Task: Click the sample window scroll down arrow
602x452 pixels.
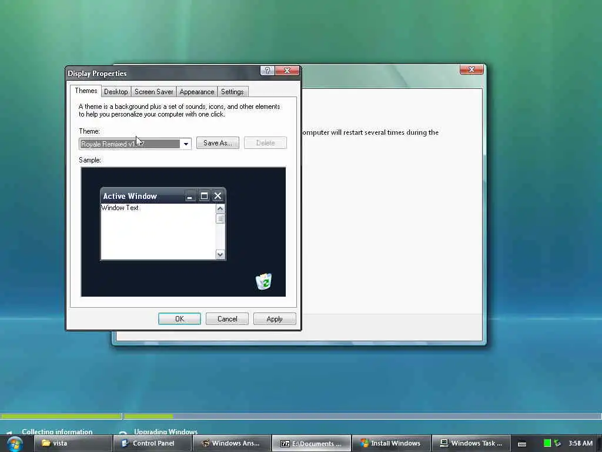Action: pos(220,254)
